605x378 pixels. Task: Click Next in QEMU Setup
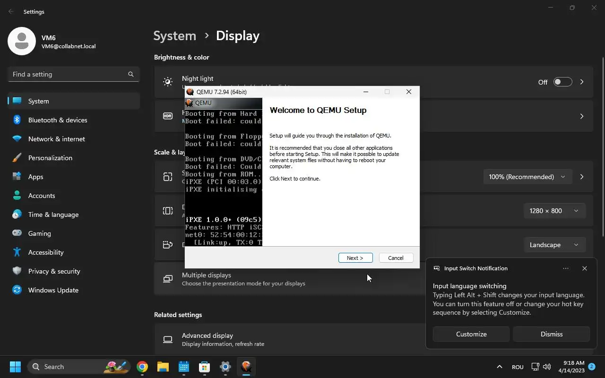pos(355,258)
